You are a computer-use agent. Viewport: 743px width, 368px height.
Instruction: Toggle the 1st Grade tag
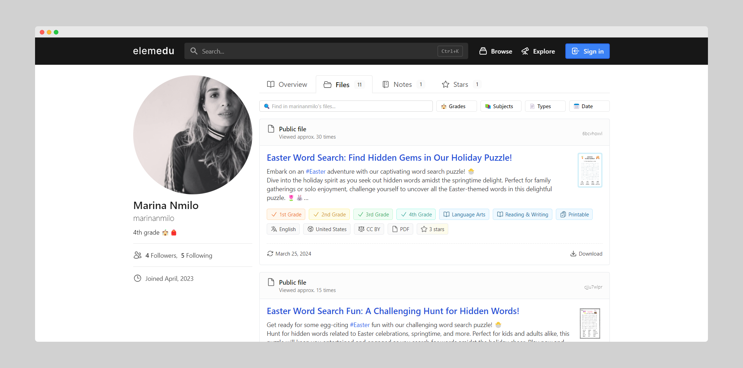coord(286,214)
